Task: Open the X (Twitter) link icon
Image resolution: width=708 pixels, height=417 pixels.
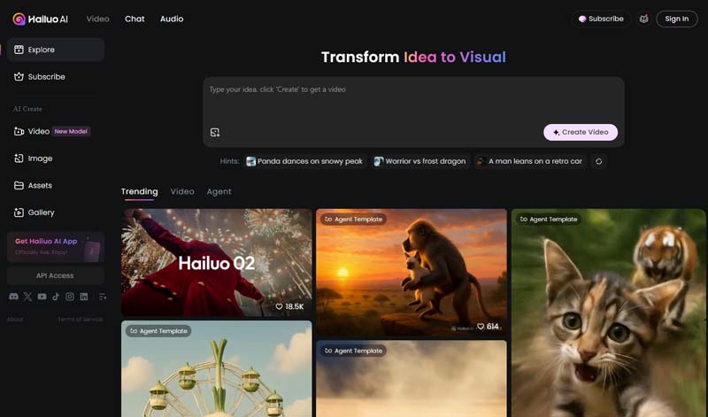Action: 27,297
